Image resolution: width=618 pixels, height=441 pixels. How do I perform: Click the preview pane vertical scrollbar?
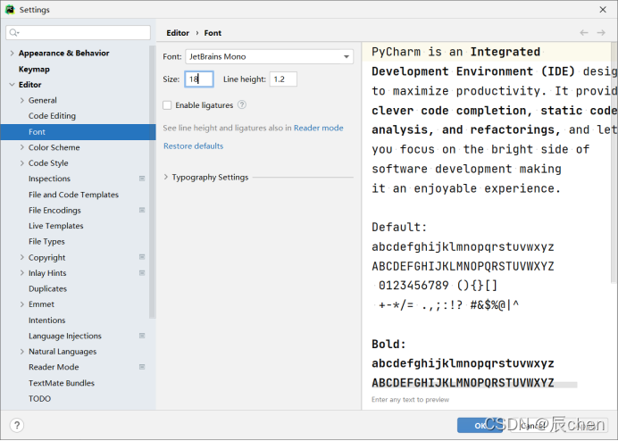(614, 162)
